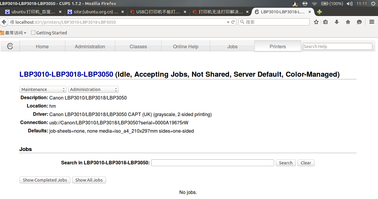378x199 pixels.
Task: Click the search magnifier icon
Action: pos(242,22)
